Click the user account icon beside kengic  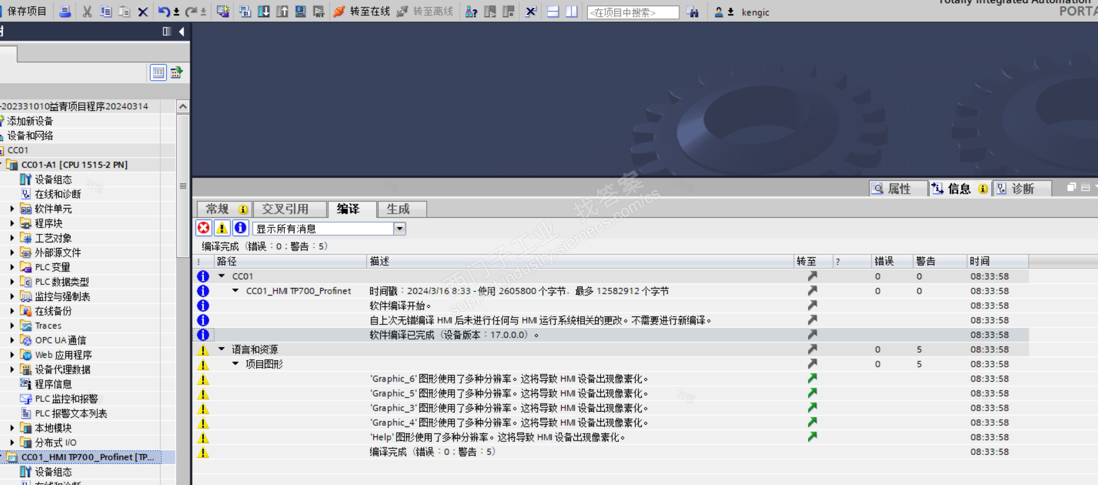[719, 12]
